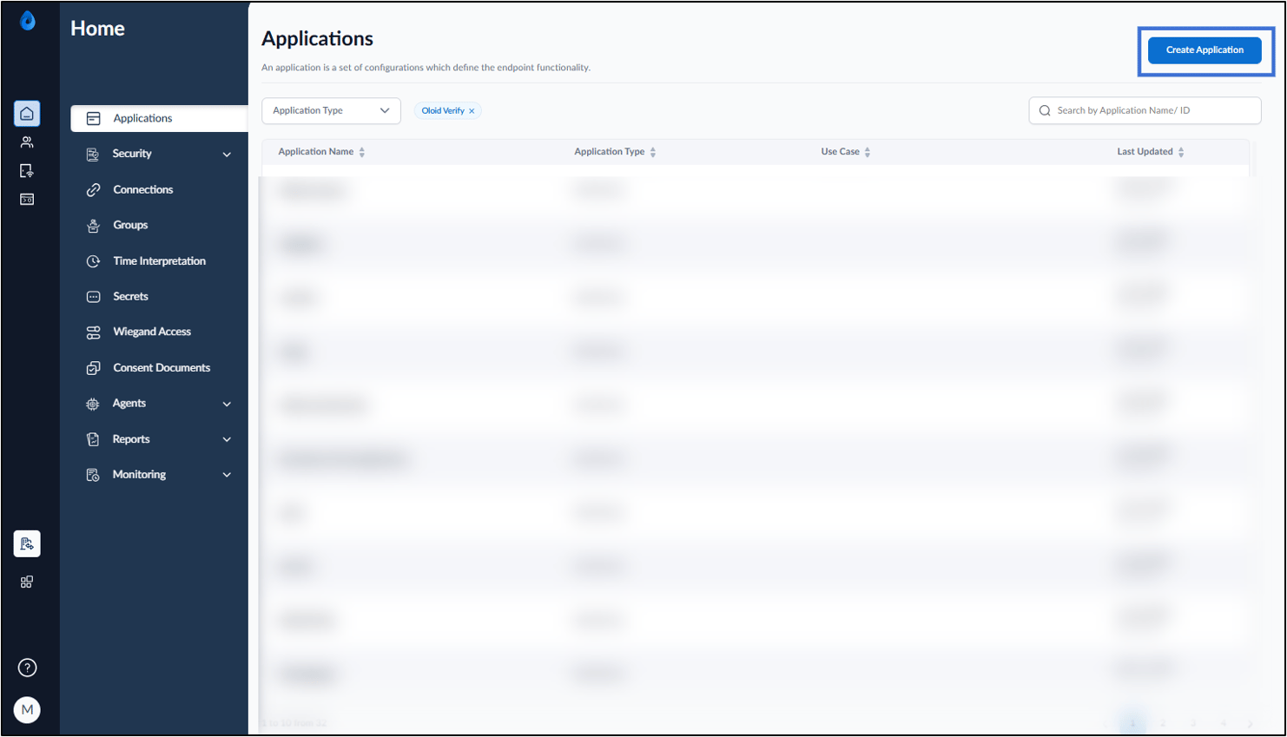Open the device with wifi icon
This screenshot has width=1287, height=737.
click(x=27, y=171)
